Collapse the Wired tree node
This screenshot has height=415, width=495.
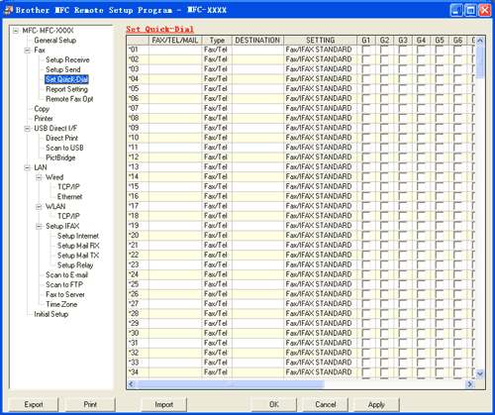pyautogui.click(x=39, y=177)
